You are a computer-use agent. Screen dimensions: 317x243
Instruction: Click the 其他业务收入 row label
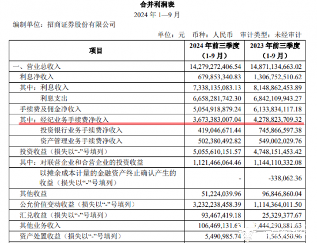point(40,225)
